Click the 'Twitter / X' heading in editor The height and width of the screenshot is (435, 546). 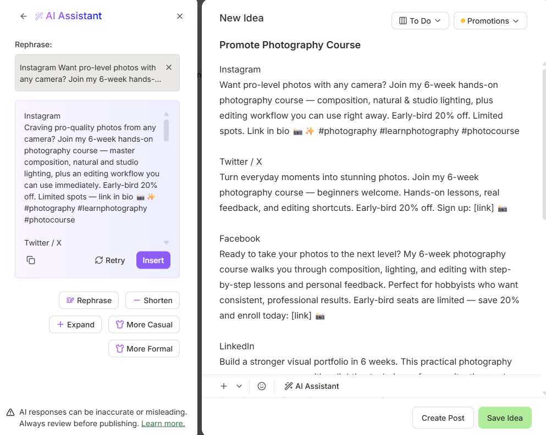241,161
